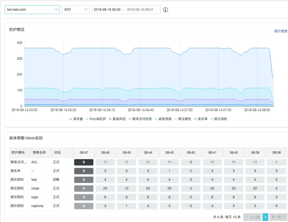Click the close policy value 15 at 08:45

pos(127,188)
